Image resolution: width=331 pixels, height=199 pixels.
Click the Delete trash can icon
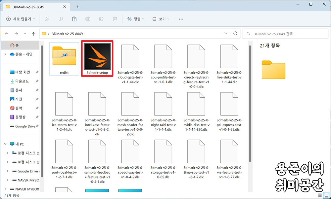coord(115,19)
